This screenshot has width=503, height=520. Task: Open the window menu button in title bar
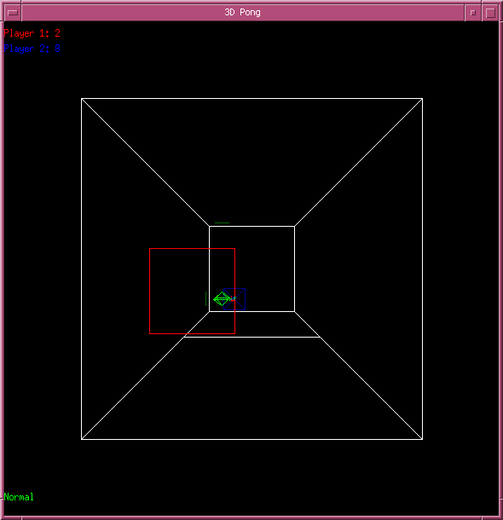tap(13, 13)
